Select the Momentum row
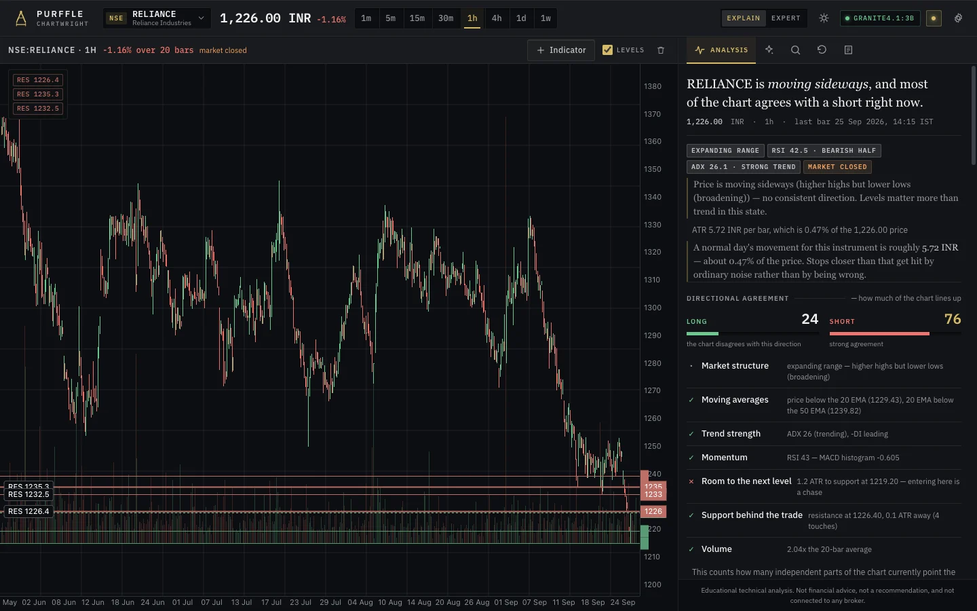The width and height of the screenshot is (977, 611). pos(824,458)
